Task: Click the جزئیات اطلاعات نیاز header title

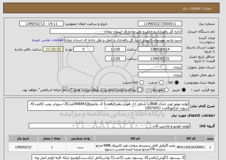Action: pos(197,8)
